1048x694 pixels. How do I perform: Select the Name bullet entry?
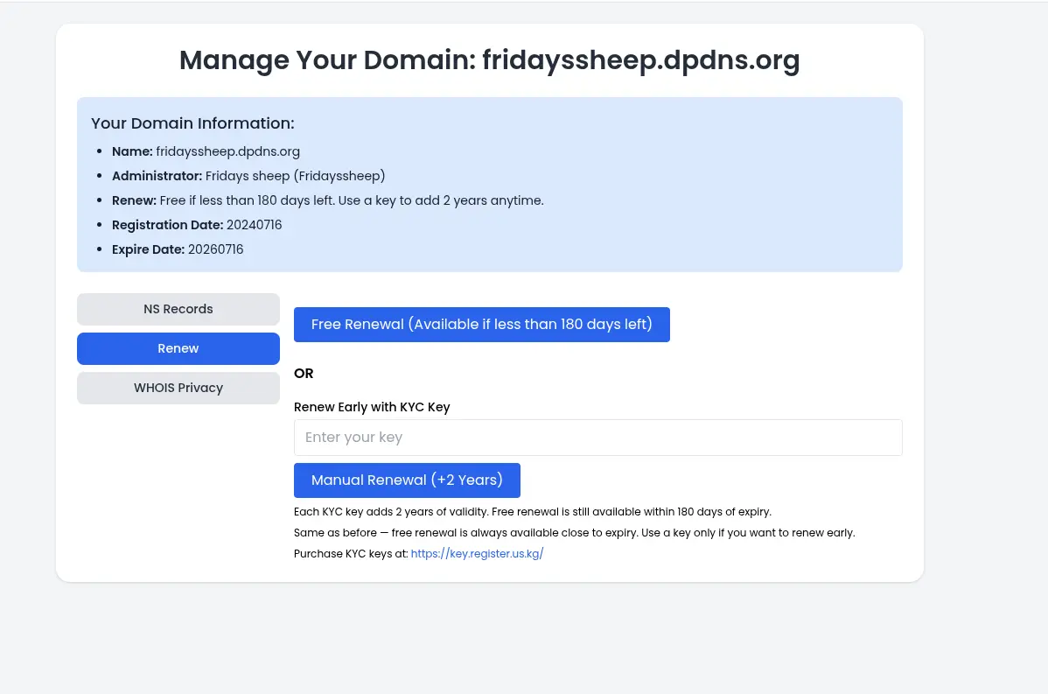206,151
